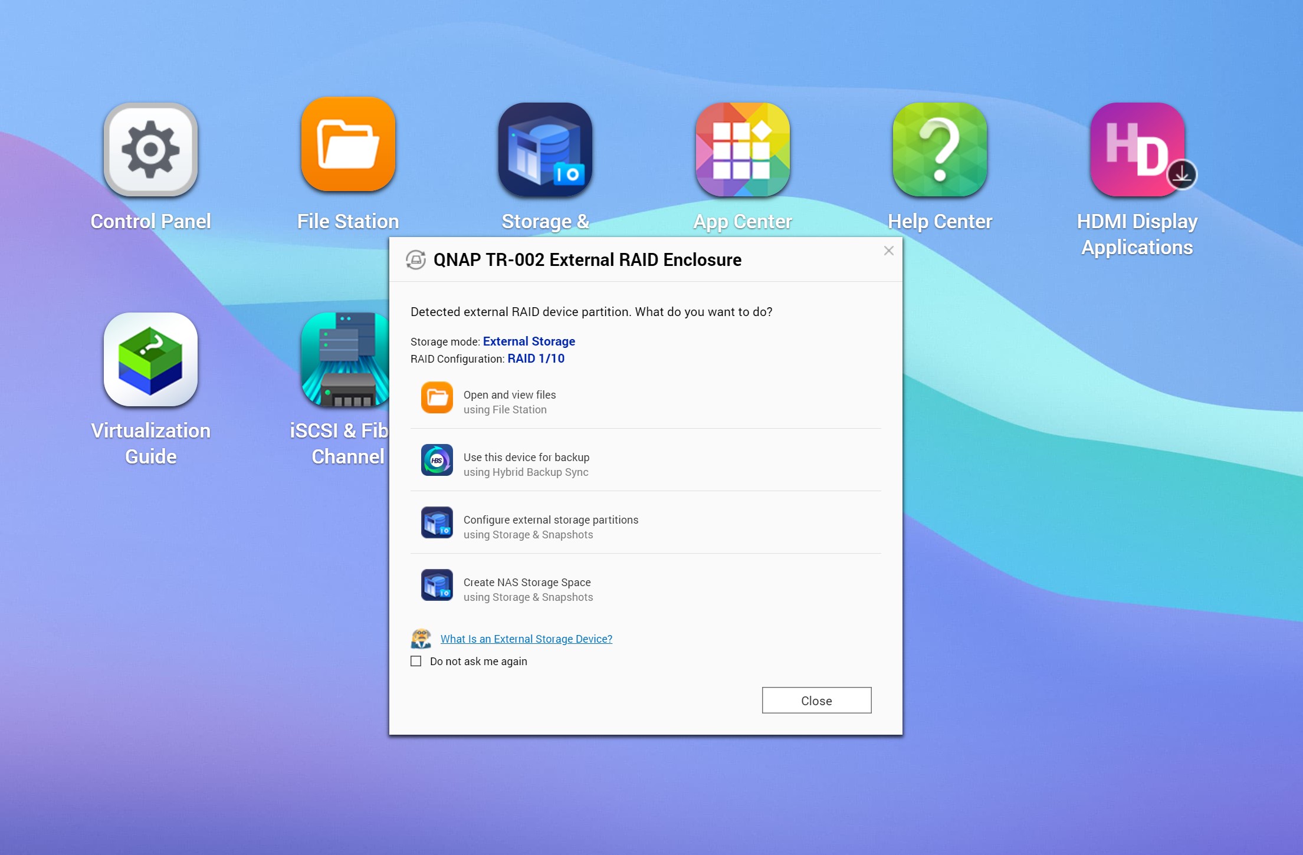
Task: Click the Hybrid Backup Sync icon
Action: pyautogui.click(x=437, y=461)
